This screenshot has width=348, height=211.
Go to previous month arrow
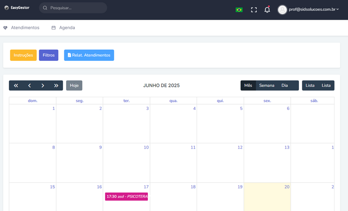click(x=29, y=86)
